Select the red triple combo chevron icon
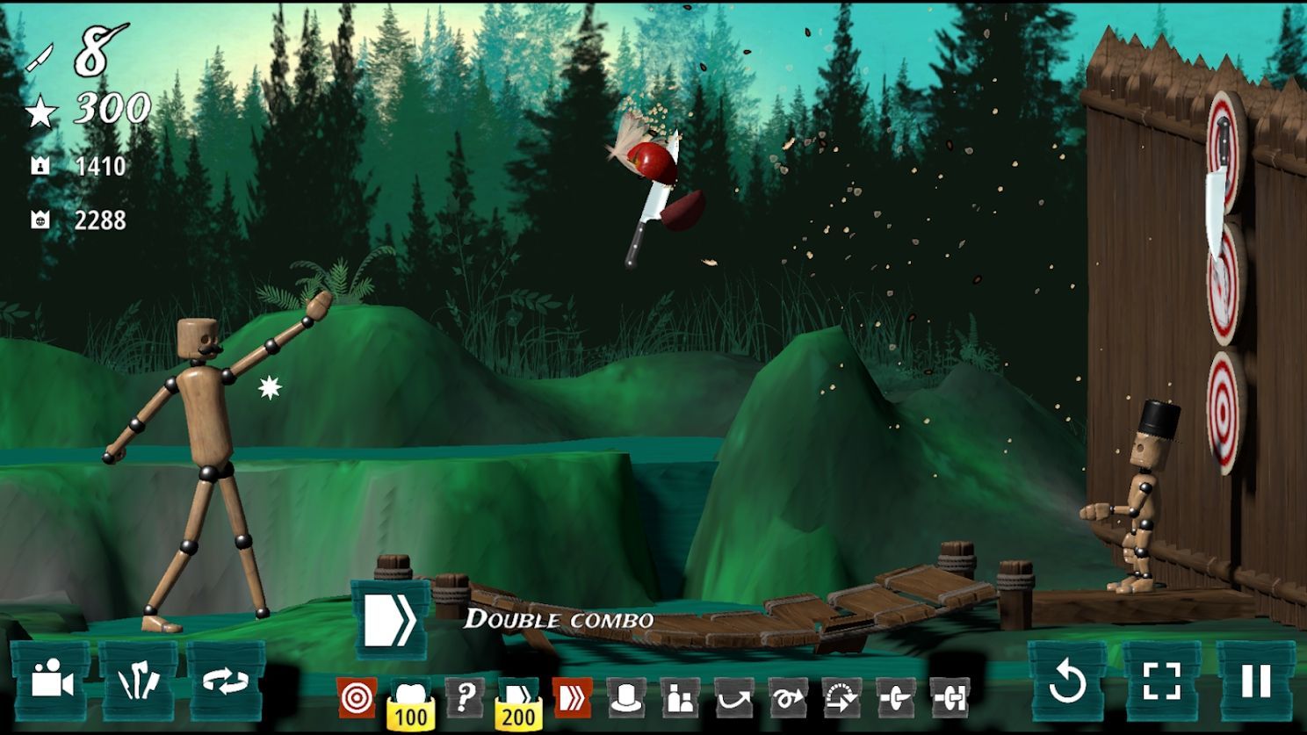 pyautogui.click(x=572, y=698)
